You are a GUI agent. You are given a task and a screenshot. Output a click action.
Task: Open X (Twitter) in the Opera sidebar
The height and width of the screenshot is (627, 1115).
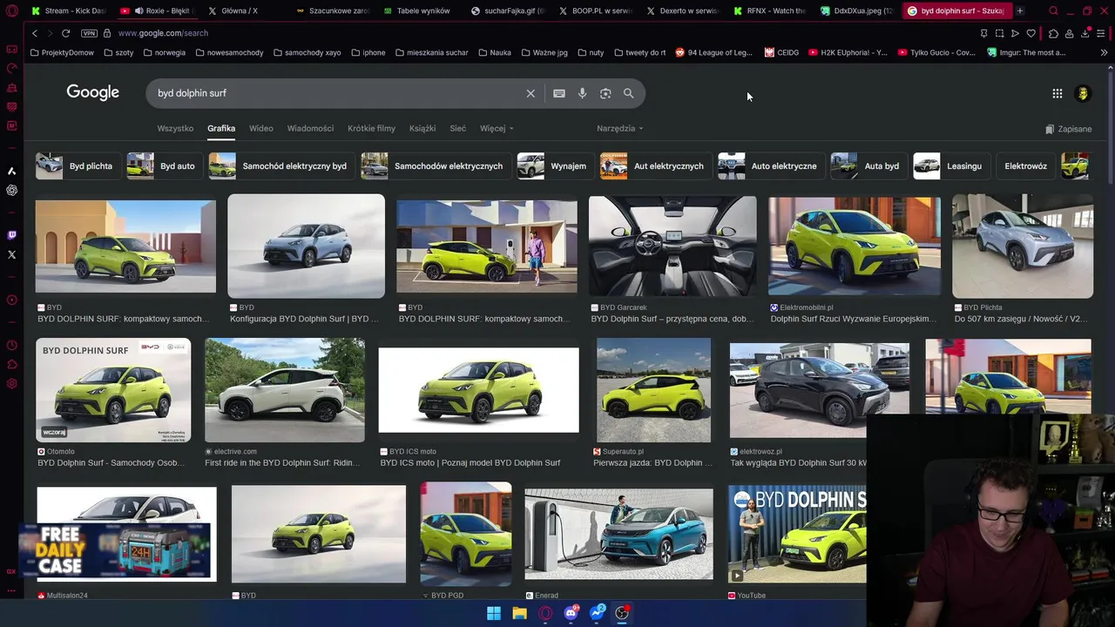[11, 254]
